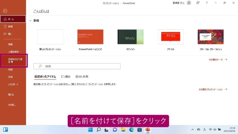Open 共有 (Share) in the sidebar
238x134 pixels.
10,77
